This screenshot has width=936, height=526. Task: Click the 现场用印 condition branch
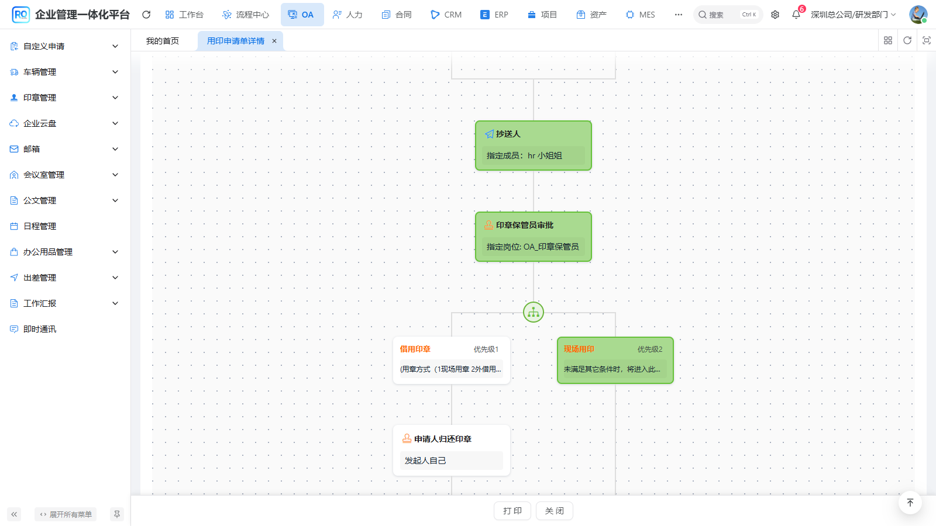tap(615, 360)
